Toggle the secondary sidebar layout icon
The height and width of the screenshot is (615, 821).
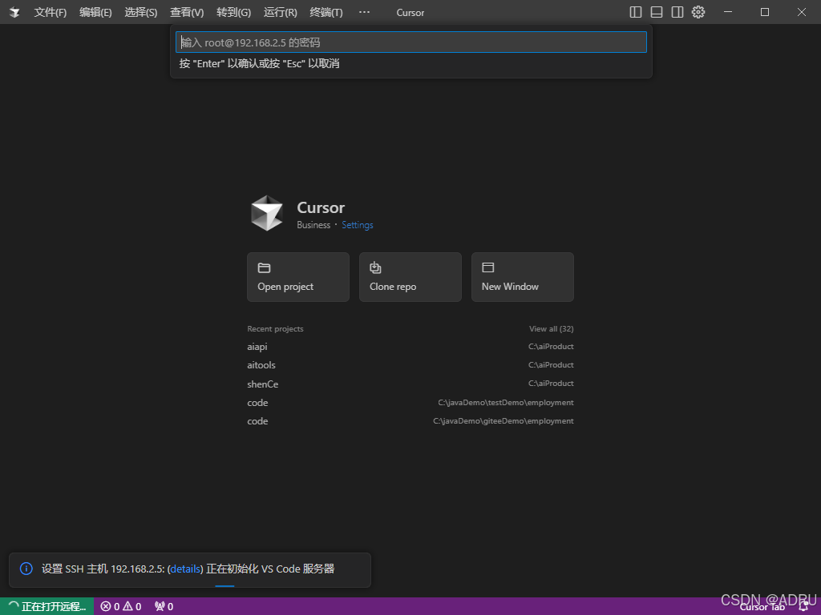point(677,12)
